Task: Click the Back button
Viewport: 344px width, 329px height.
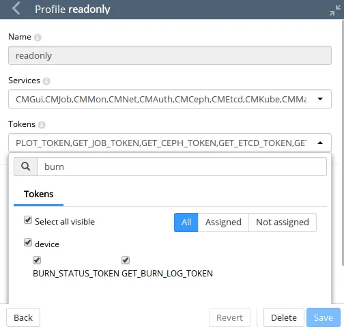Action: (23, 317)
